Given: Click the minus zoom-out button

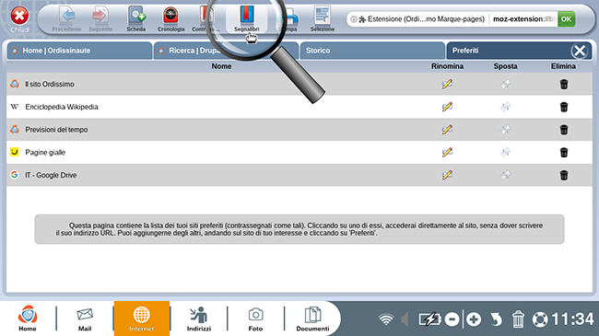Looking at the screenshot, I should tap(452, 319).
